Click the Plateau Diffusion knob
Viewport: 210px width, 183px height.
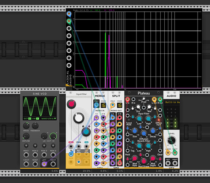(144, 134)
